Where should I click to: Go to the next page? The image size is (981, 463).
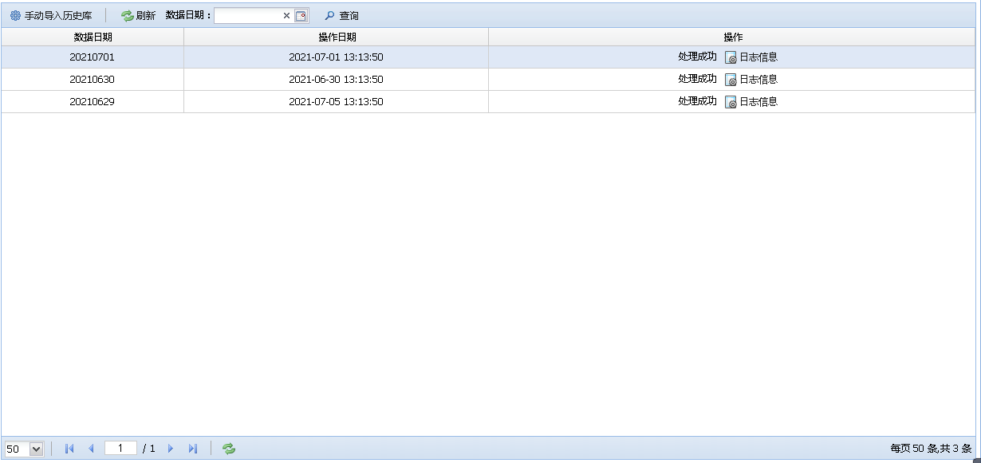pyautogui.click(x=171, y=449)
